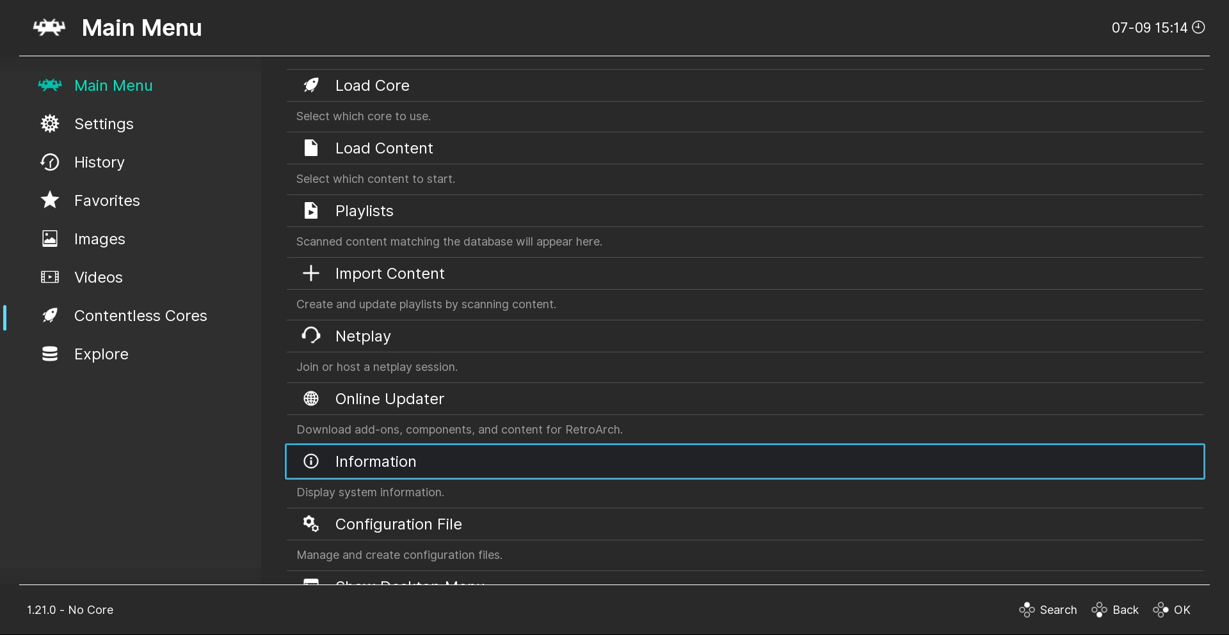Open the History tab in sidebar

click(99, 162)
